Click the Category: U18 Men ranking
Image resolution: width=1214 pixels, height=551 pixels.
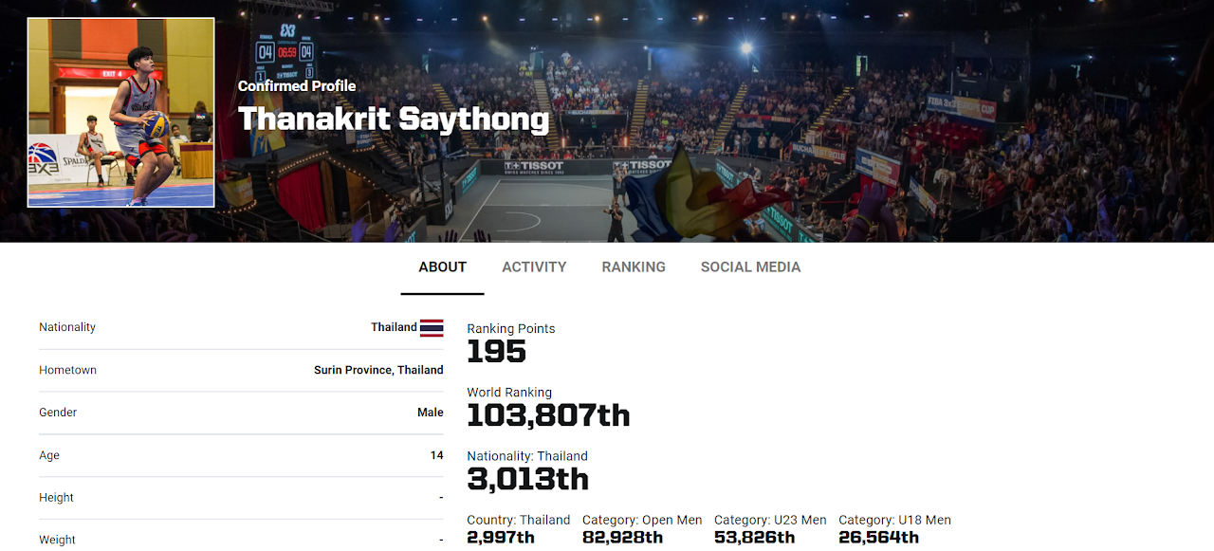878,538
